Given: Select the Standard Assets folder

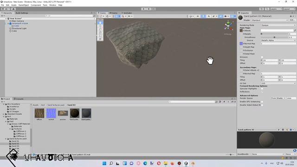Looking at the screenshot, I should (x=14, y=114).
